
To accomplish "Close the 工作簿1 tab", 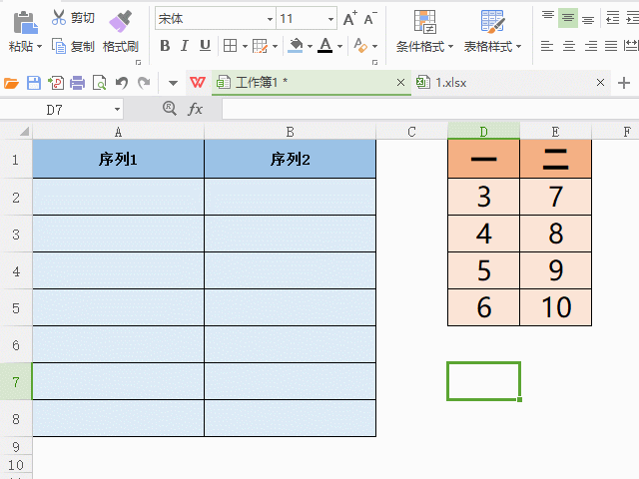I will (401, 83).
